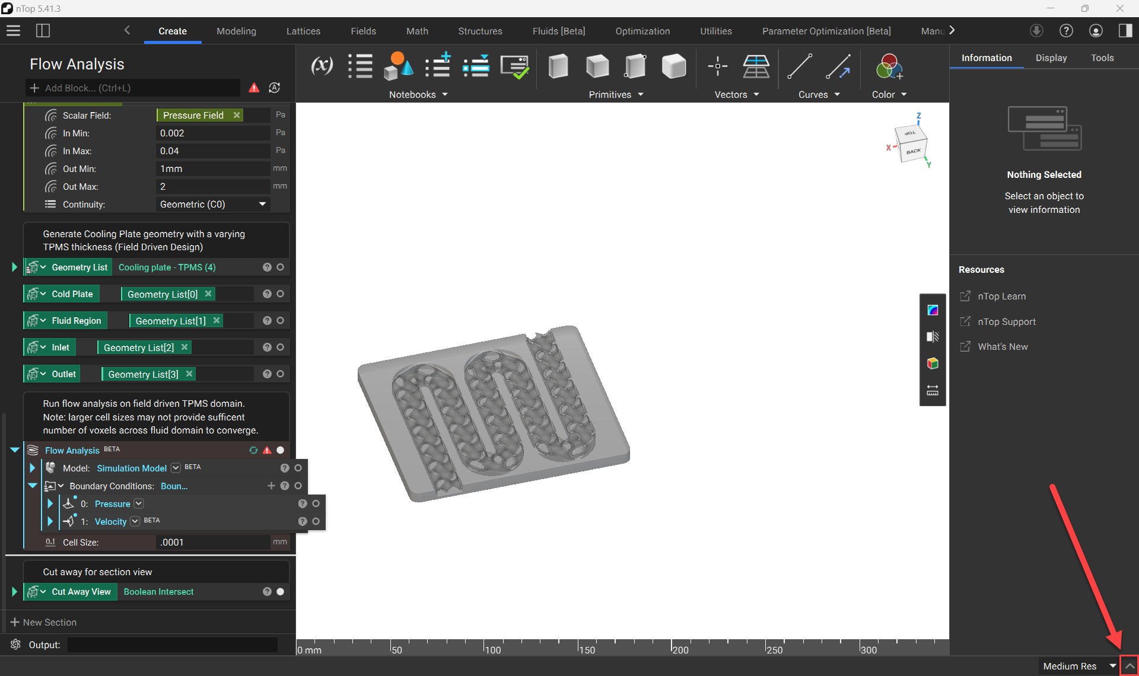Open the shapes custom block icon

(x=398, y=66)
